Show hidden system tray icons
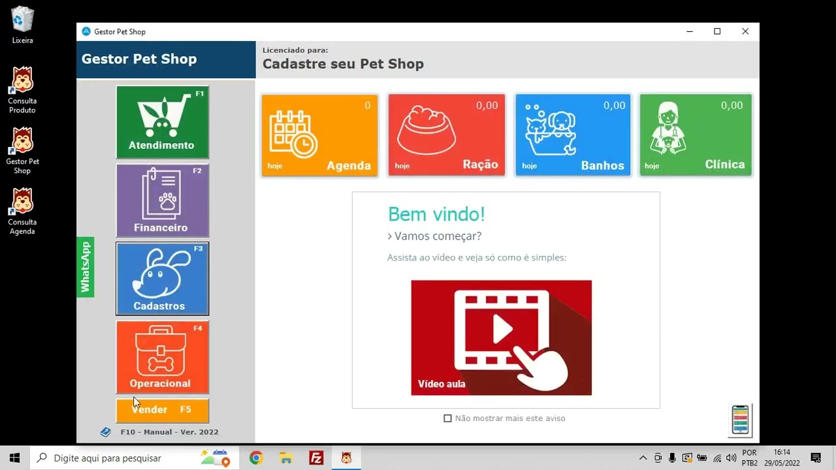Viewport: 836px width, 470px height. (x=643, y=458)
